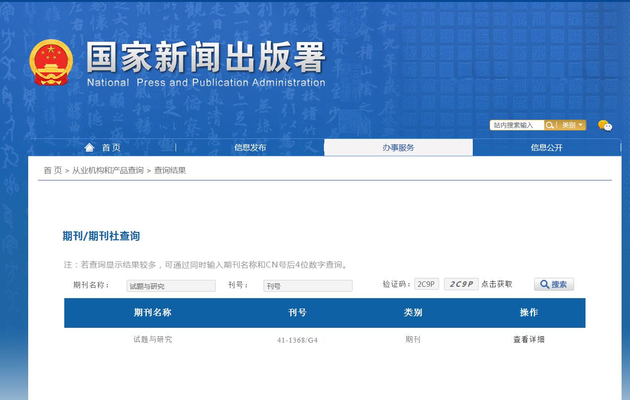The image size is (630, 400).
Task: Click the 期刊名称 input containing 试题与研究
Action: (x=171, y=285)
